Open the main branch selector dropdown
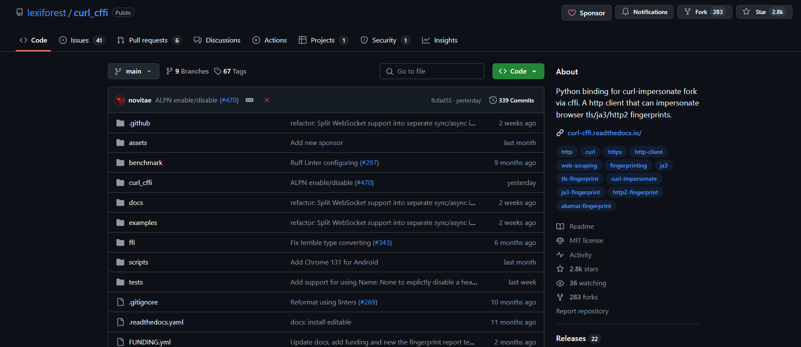 [x=133, y=71]
